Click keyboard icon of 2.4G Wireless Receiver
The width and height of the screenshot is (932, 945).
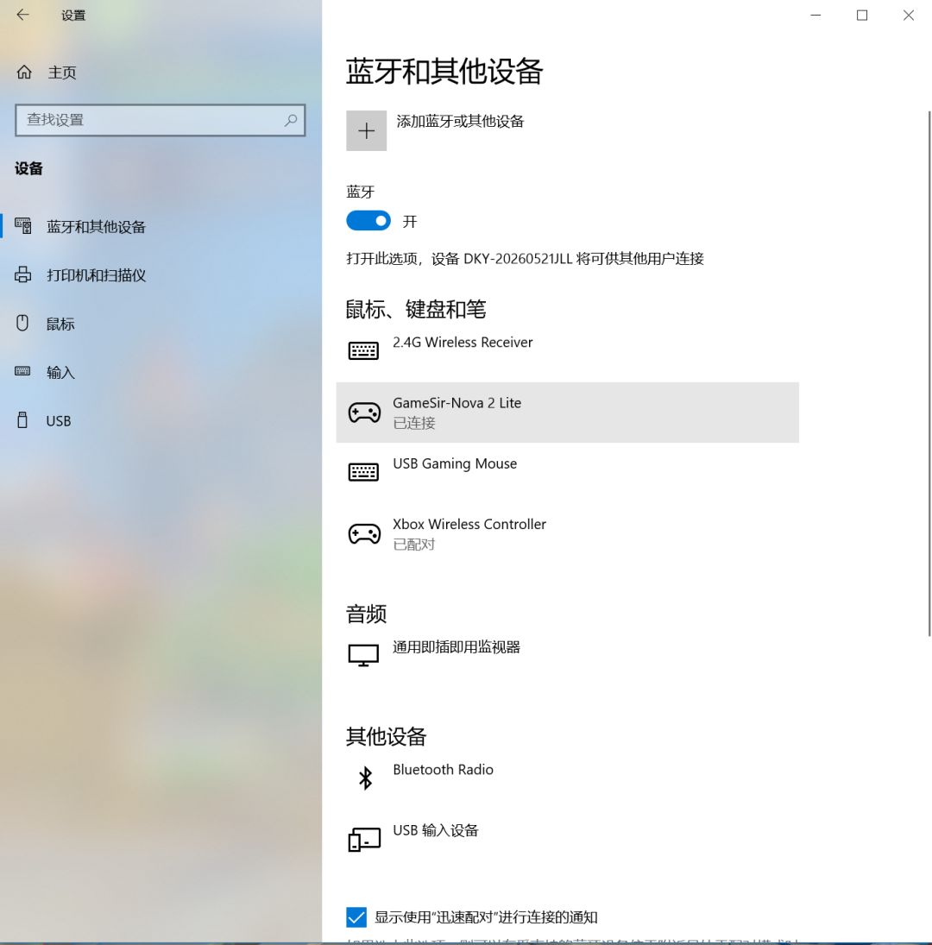(x=364, y=350)
